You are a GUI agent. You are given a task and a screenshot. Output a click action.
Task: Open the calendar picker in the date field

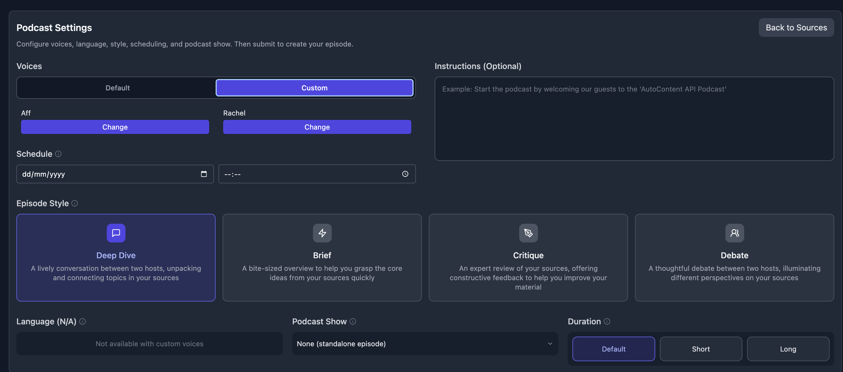[x=204, y=174]
